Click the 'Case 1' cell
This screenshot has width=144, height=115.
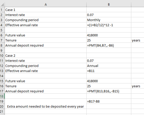coord(46,10)
